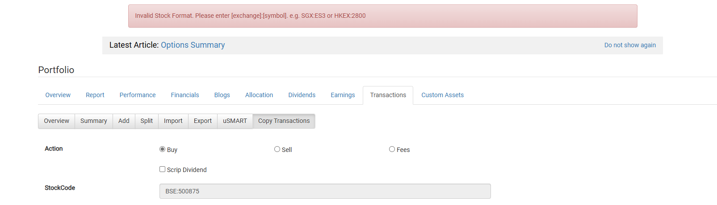Open the Earnings tab
This screenshot has height=205, width=717.
pyautogui.click(x=343, y=95)
